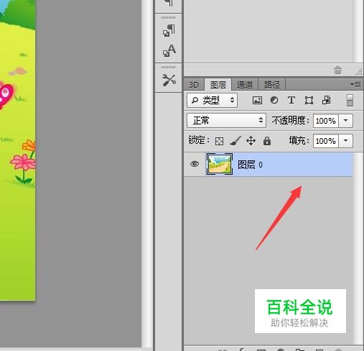Open the 填充 fill slider arrow

point(345,141)
